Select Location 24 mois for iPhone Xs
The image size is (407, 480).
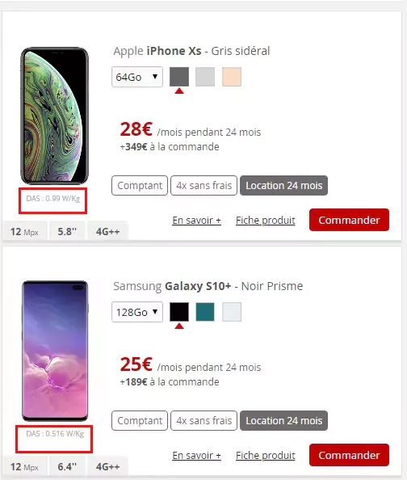[x=283, y=186]
